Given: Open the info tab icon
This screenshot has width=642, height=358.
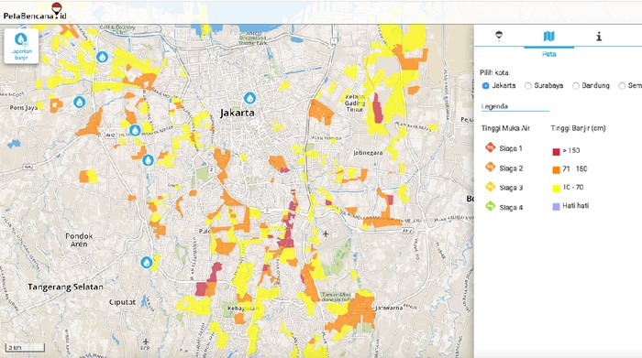Looking at the screenshot, I should [599, 37].
